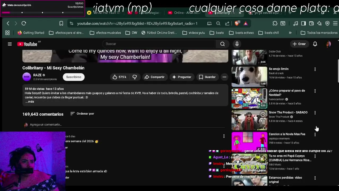Open the Brave Wallet icon
339x191 pixels.
click(x=311, y=23)
